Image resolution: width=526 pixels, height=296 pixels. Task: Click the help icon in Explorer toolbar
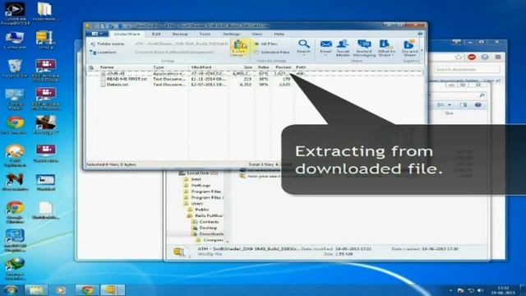[478, 105]
